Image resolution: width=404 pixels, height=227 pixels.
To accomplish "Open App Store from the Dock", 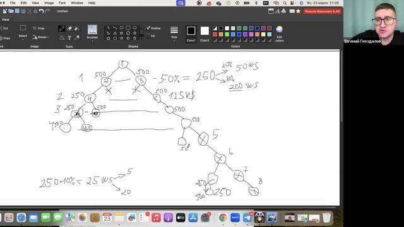I will tap(193, 218).
